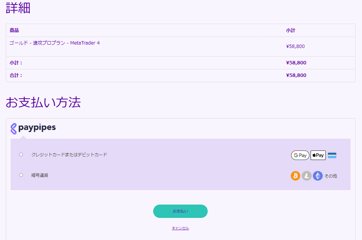Click the クレジットカードまたはデビットカード label text

(x=69, y=155)
